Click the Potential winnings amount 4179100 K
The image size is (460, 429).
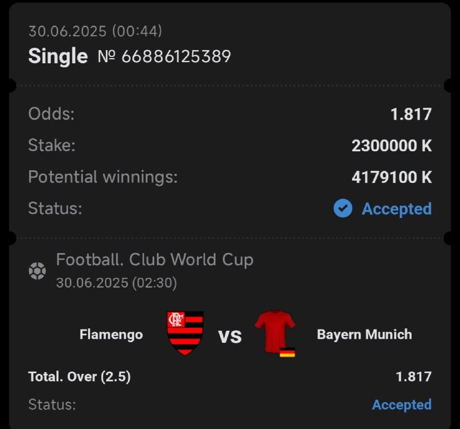392,177
